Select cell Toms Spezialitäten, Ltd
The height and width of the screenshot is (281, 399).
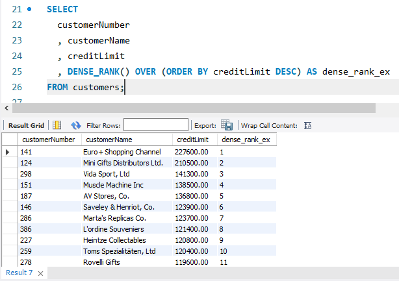point(127,251)
